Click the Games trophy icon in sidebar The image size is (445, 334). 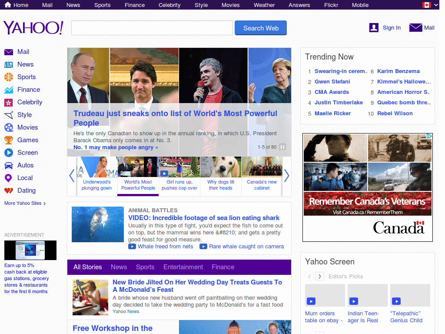coord(9,140)
